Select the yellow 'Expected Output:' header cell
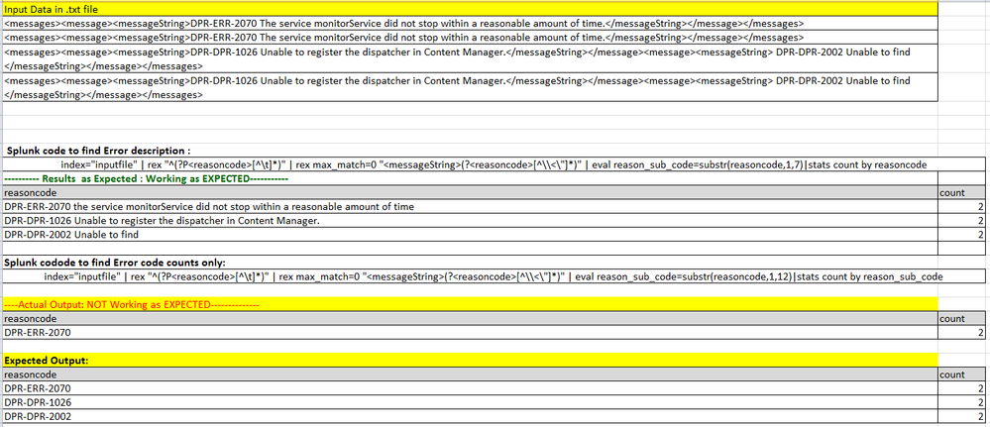 coord(47,361)
